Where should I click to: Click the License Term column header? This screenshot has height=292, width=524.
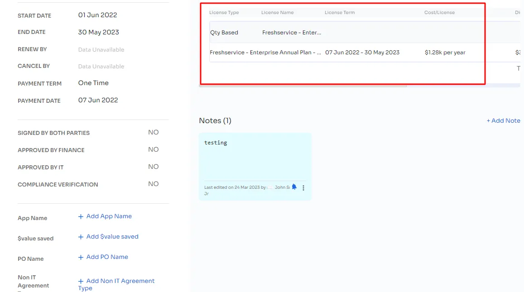340,12
